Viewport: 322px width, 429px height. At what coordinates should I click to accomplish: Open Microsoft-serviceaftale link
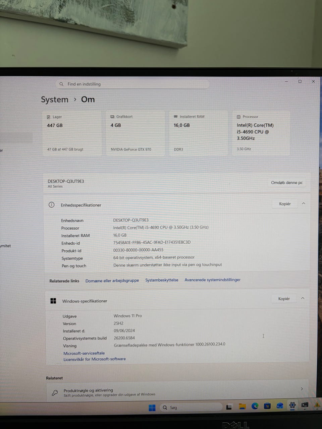(84, 353)
